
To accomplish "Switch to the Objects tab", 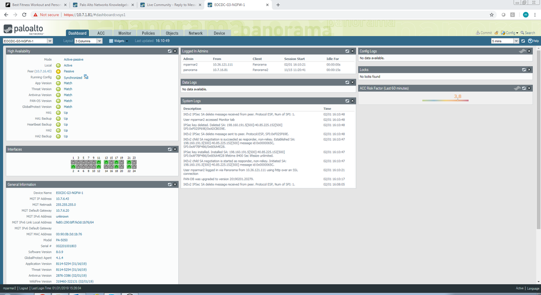I will (172, 33).
